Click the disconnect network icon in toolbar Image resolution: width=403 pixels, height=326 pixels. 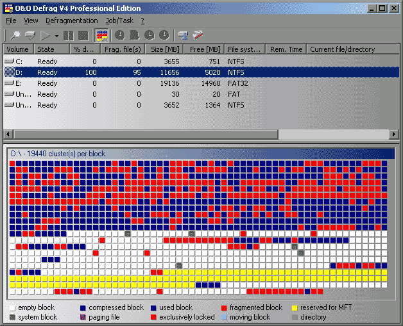tap(198, 35)
